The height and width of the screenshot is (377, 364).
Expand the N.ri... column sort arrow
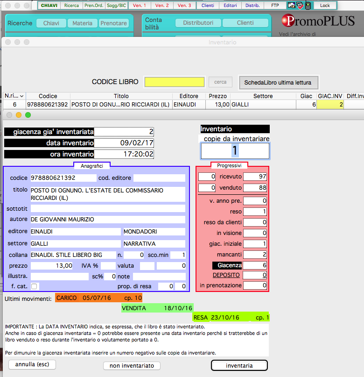click(x=21, y=96)
